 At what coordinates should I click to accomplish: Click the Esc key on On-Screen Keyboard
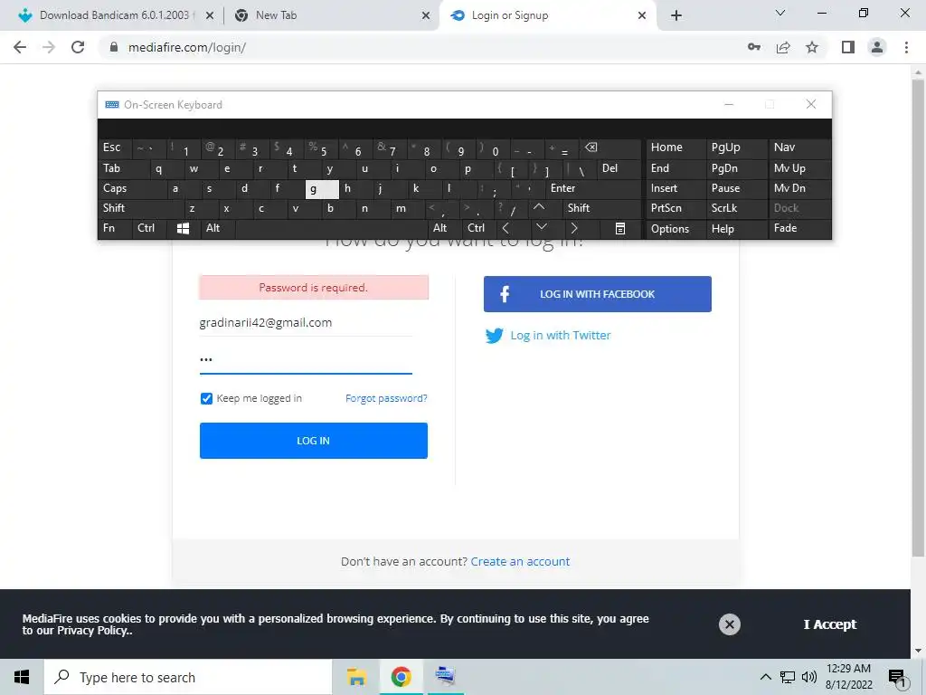pyautogui.click(x=115, y=148)
